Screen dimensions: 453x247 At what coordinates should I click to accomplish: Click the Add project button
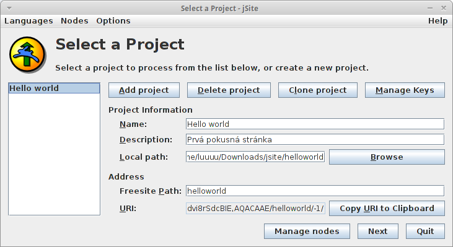coord(144,90)
